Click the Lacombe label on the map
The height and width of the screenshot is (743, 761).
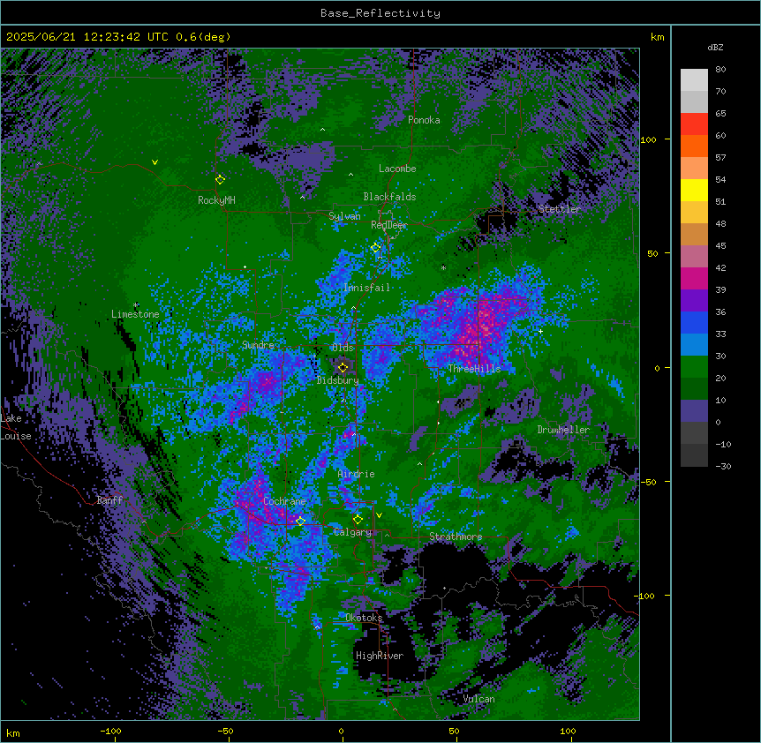coord(397,169)
